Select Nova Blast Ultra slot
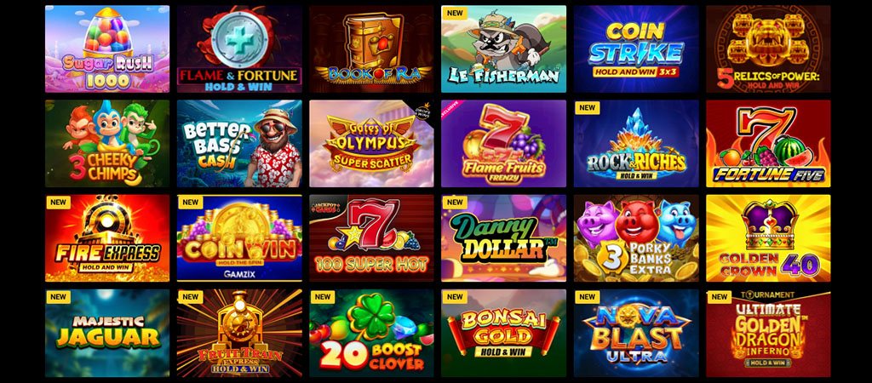872x383 pixels. coord(636,333)
